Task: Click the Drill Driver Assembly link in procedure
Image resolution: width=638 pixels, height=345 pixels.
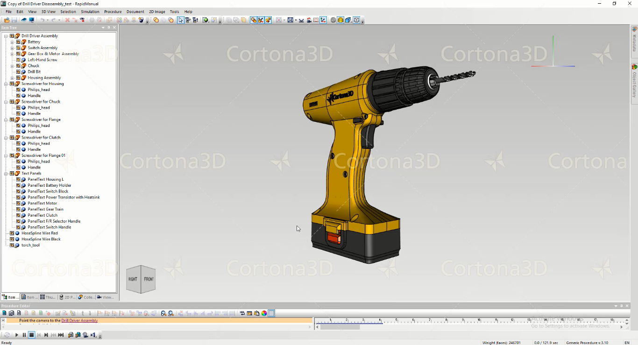Action: coord(79,321)
